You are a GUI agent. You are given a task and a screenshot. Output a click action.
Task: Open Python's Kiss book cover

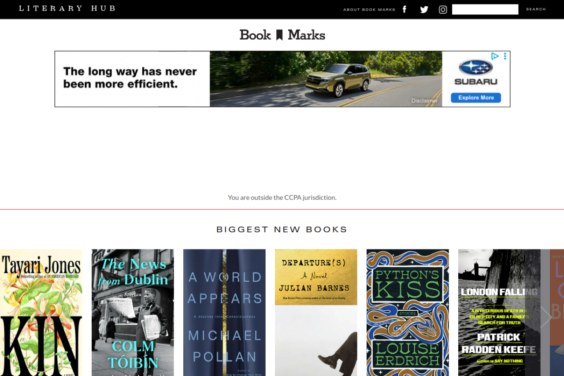(408, 313)
